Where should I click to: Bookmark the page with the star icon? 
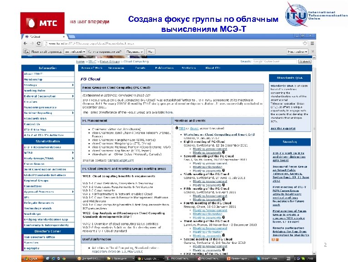click(x=305, y=43)
